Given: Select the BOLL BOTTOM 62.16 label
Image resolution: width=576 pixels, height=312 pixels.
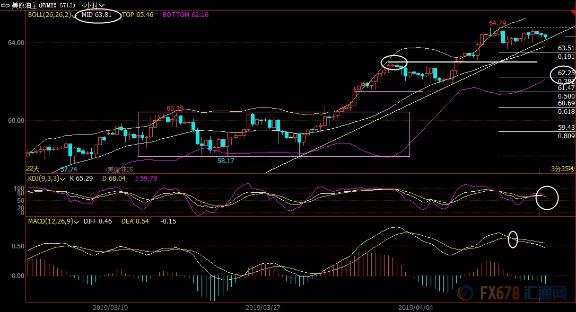Looking at the screenshot, I should pos(185,15).
